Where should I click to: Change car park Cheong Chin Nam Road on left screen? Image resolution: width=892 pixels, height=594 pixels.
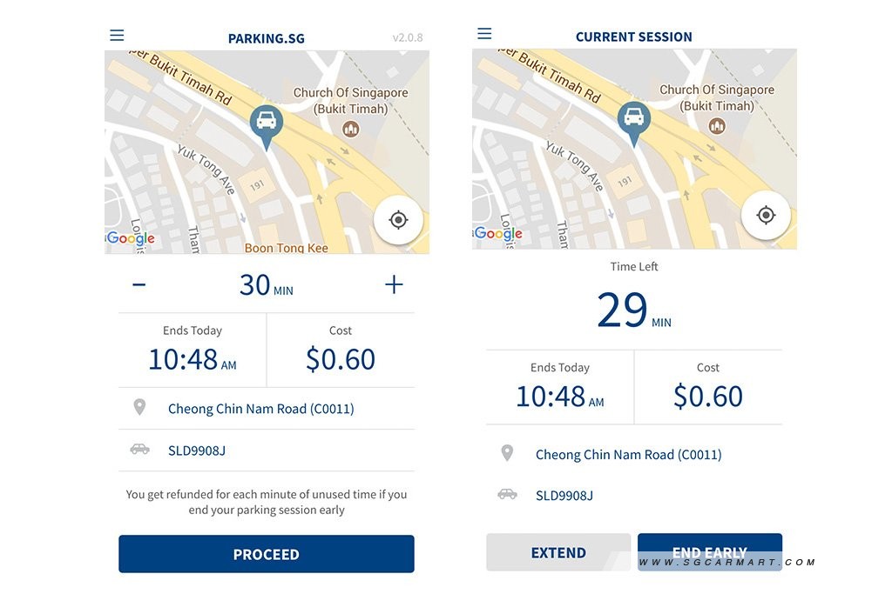[267, 408]
